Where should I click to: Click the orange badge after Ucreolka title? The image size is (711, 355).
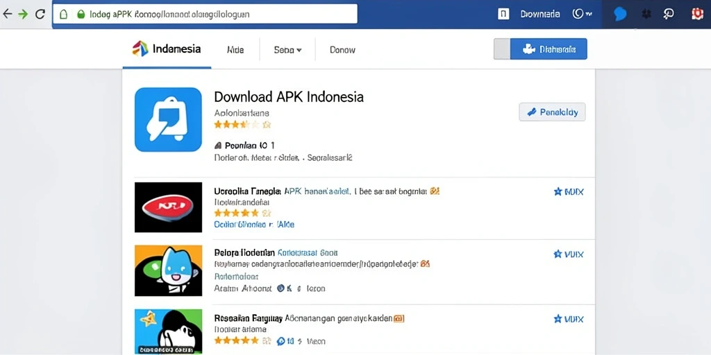point(435,191)
